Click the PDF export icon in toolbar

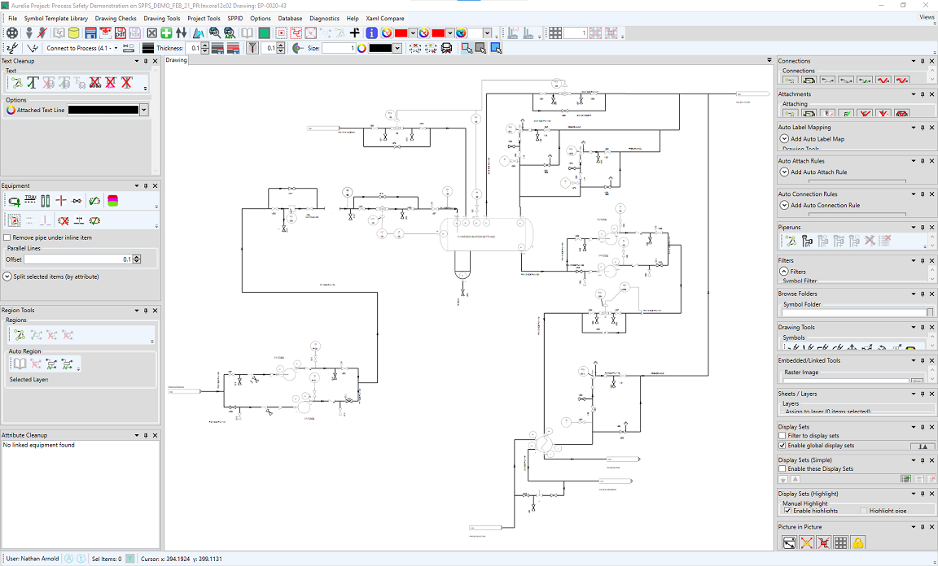coord(121,33)
